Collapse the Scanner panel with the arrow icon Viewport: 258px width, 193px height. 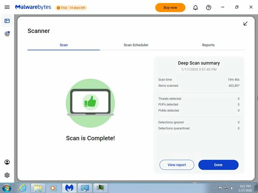(x=245, y=23)
